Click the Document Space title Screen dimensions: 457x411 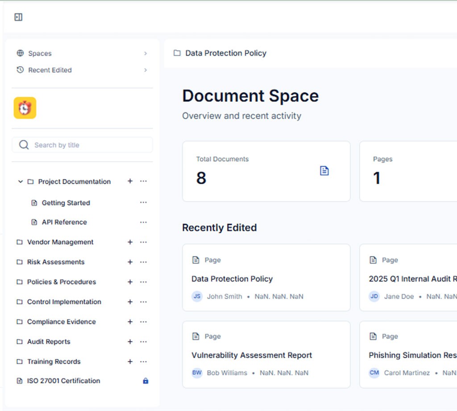tap(251, 96)
